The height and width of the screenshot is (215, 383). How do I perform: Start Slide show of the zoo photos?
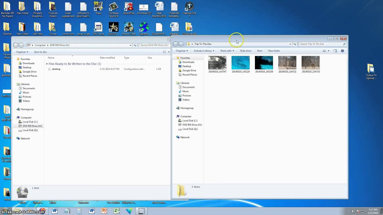[x=246, y=51]
